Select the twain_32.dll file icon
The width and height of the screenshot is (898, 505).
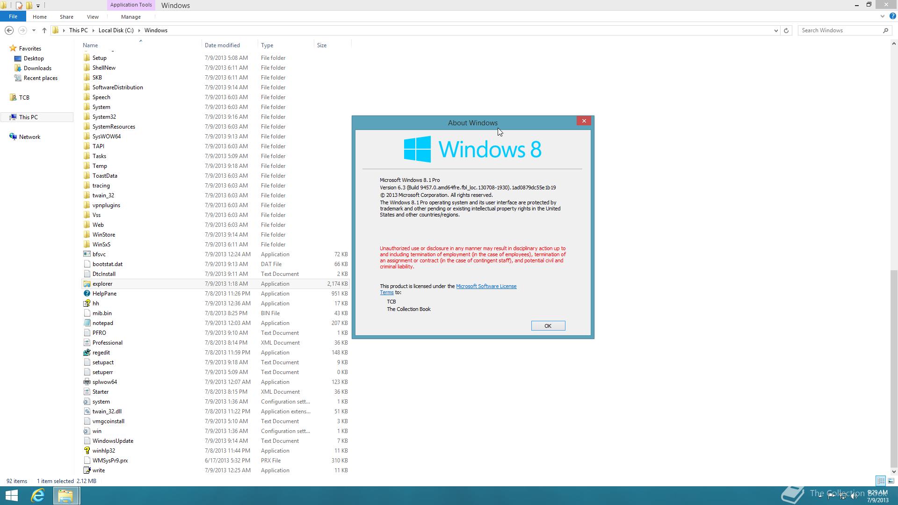87,411
